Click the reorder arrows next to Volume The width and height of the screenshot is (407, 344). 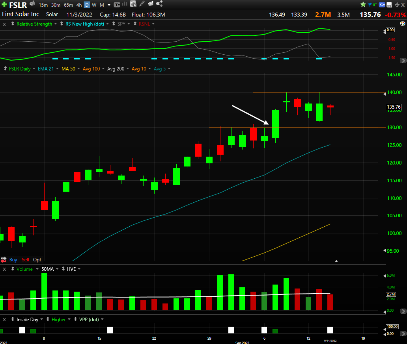[x=13, y=269]
